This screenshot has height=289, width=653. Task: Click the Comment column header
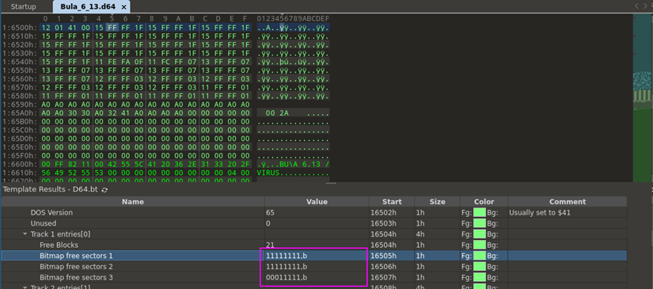(x=568, y=202)
